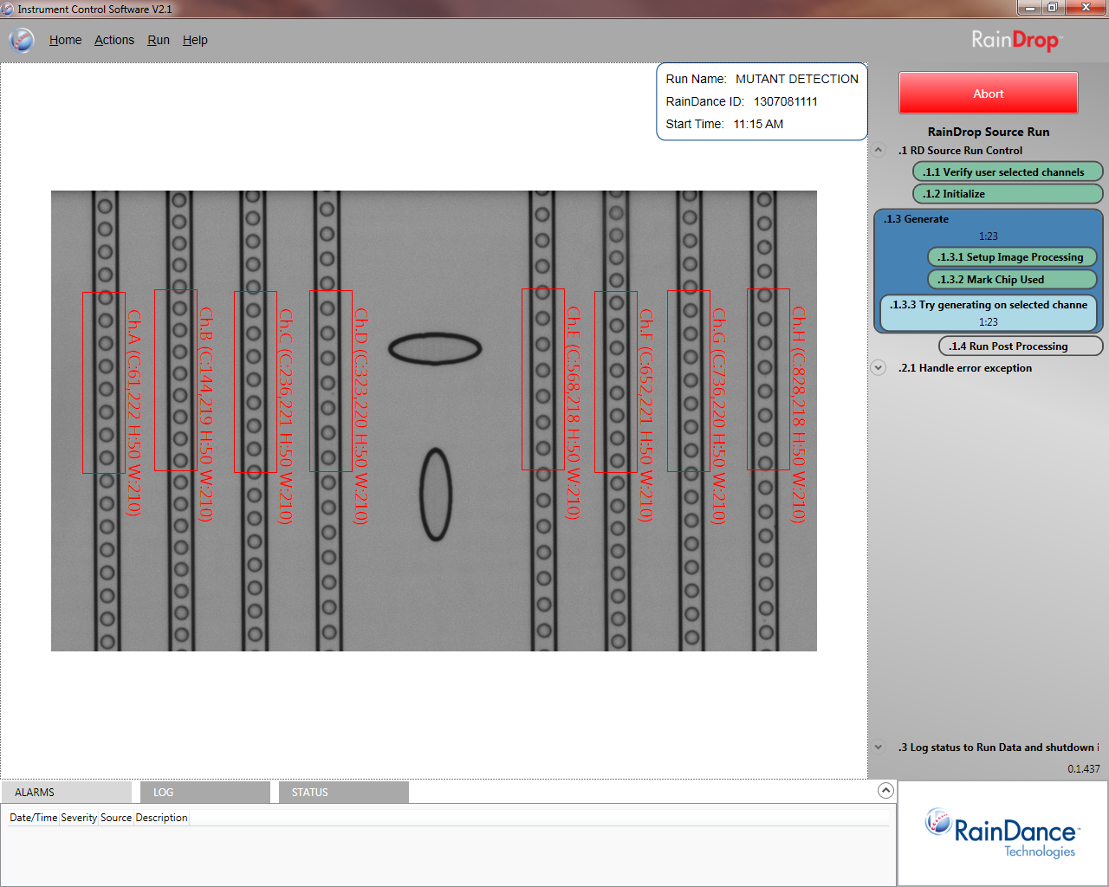This screenshot has height=887, width=1109.
Task: Sort alarms by the Date/Time column
Action: [x=34, y=818]
